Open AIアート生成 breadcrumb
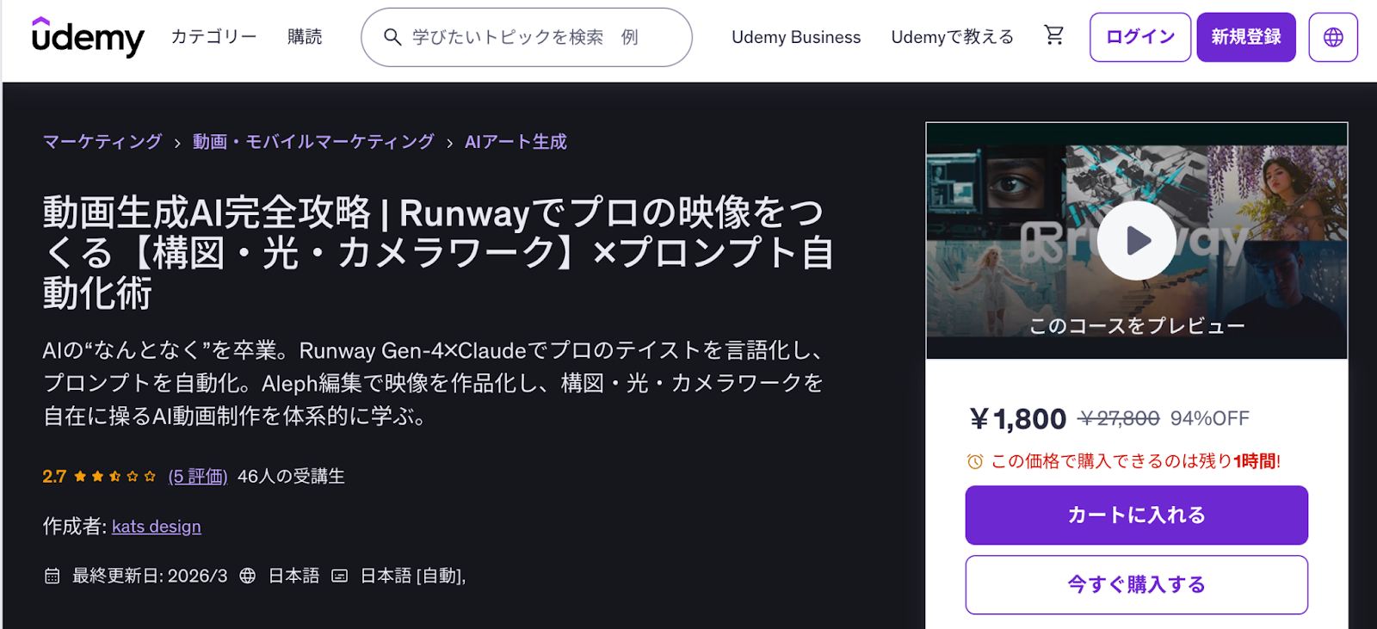This screenshot has height=629, width=1377. tap(516, 142)
